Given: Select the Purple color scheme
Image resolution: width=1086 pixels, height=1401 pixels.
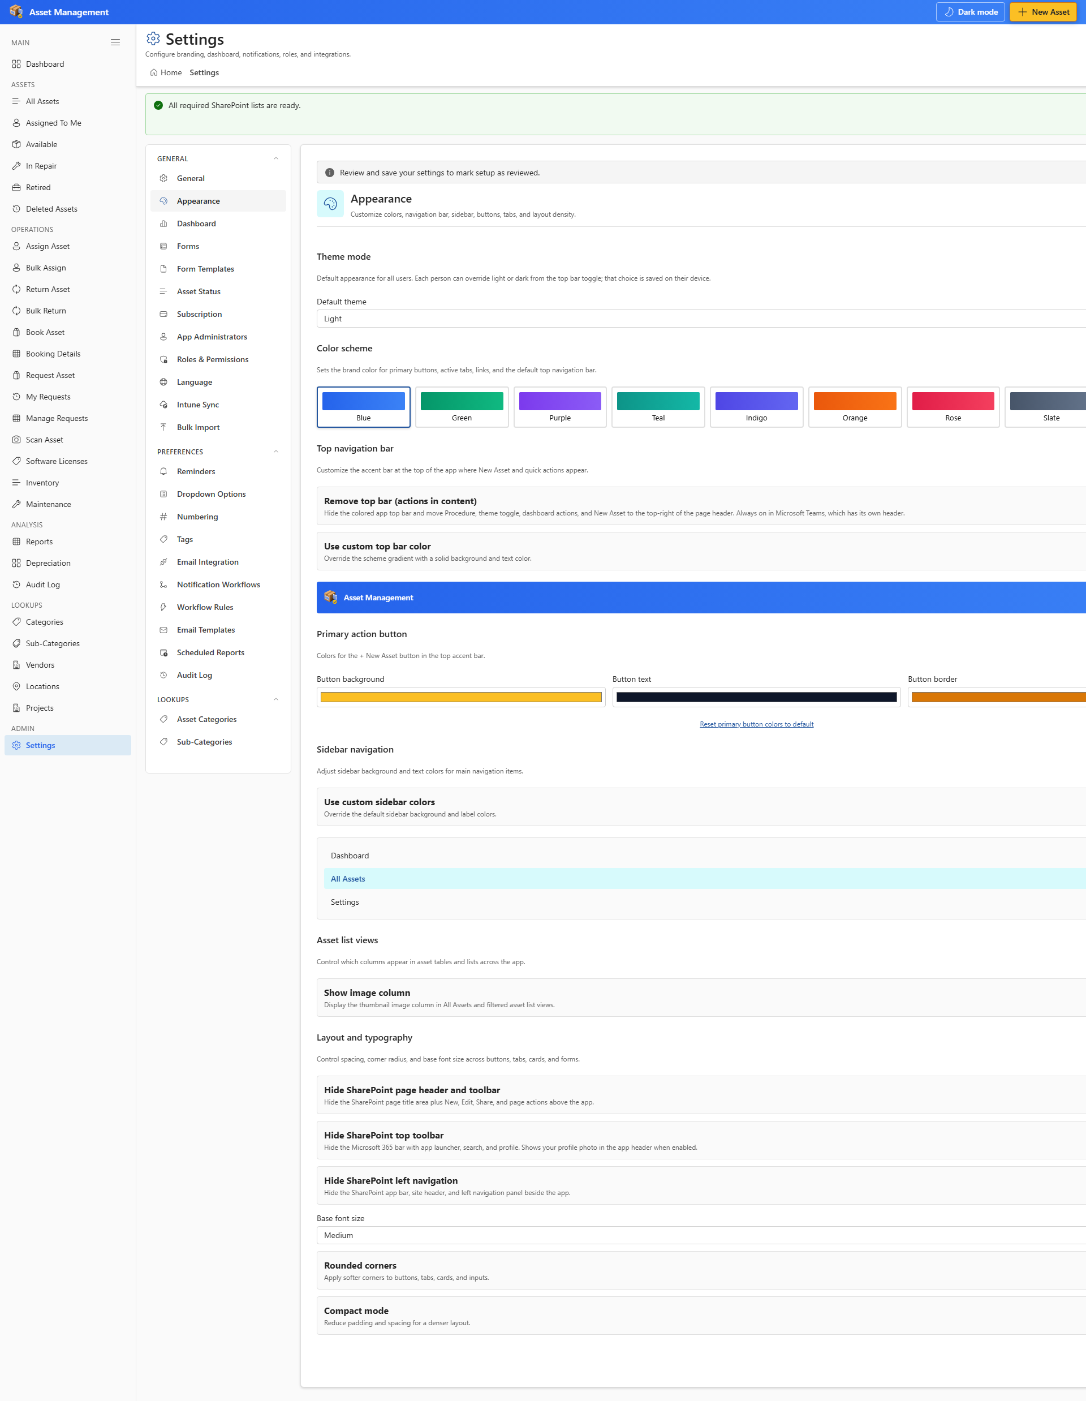Looking at the screenshot, I should coord(559,407).
